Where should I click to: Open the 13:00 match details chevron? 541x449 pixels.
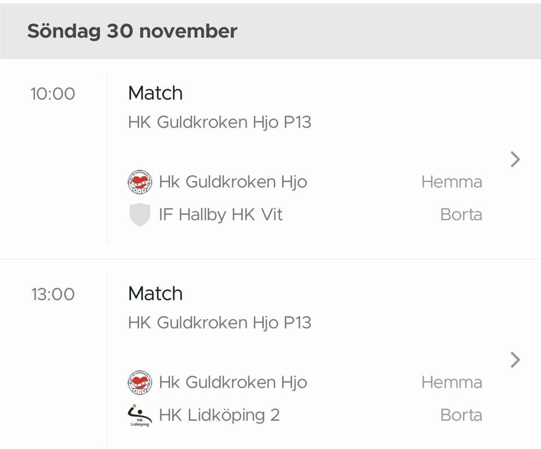pyautogui.click(x=515, y=359)
